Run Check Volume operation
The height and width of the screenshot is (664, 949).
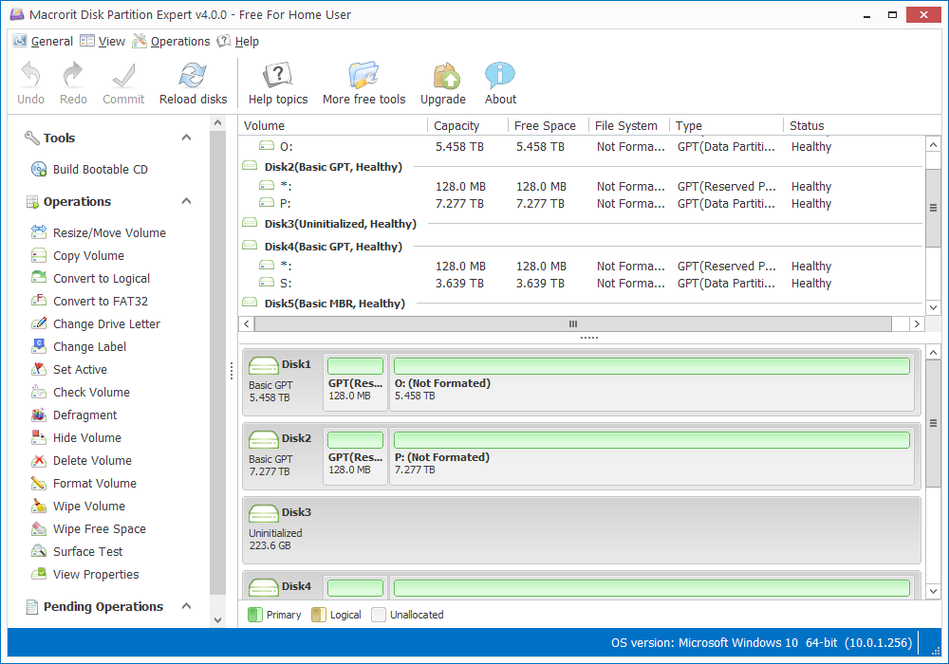coord(80,393)
